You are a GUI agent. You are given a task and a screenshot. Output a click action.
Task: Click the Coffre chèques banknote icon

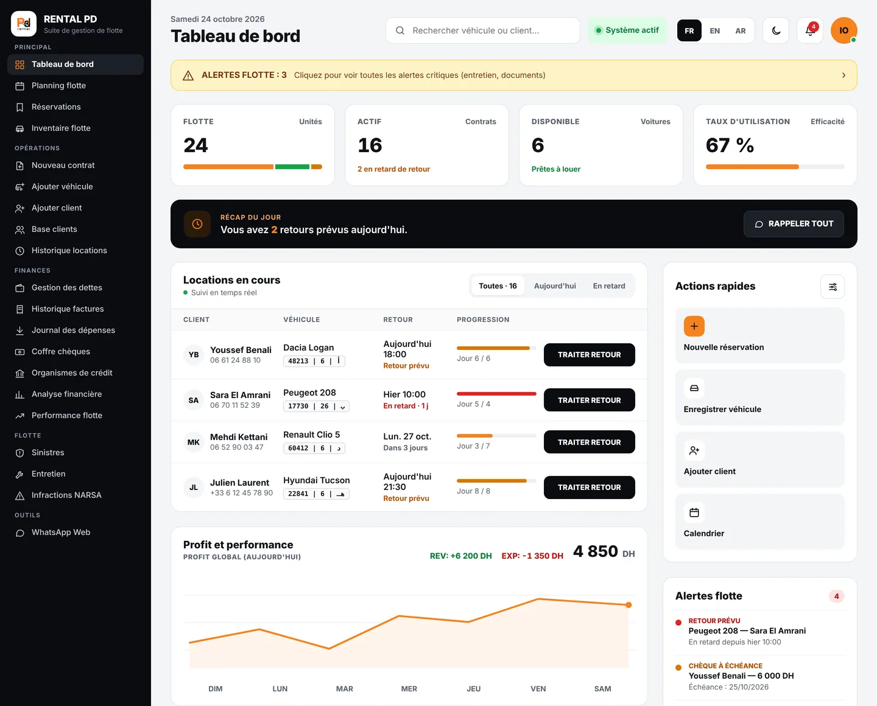19,352
